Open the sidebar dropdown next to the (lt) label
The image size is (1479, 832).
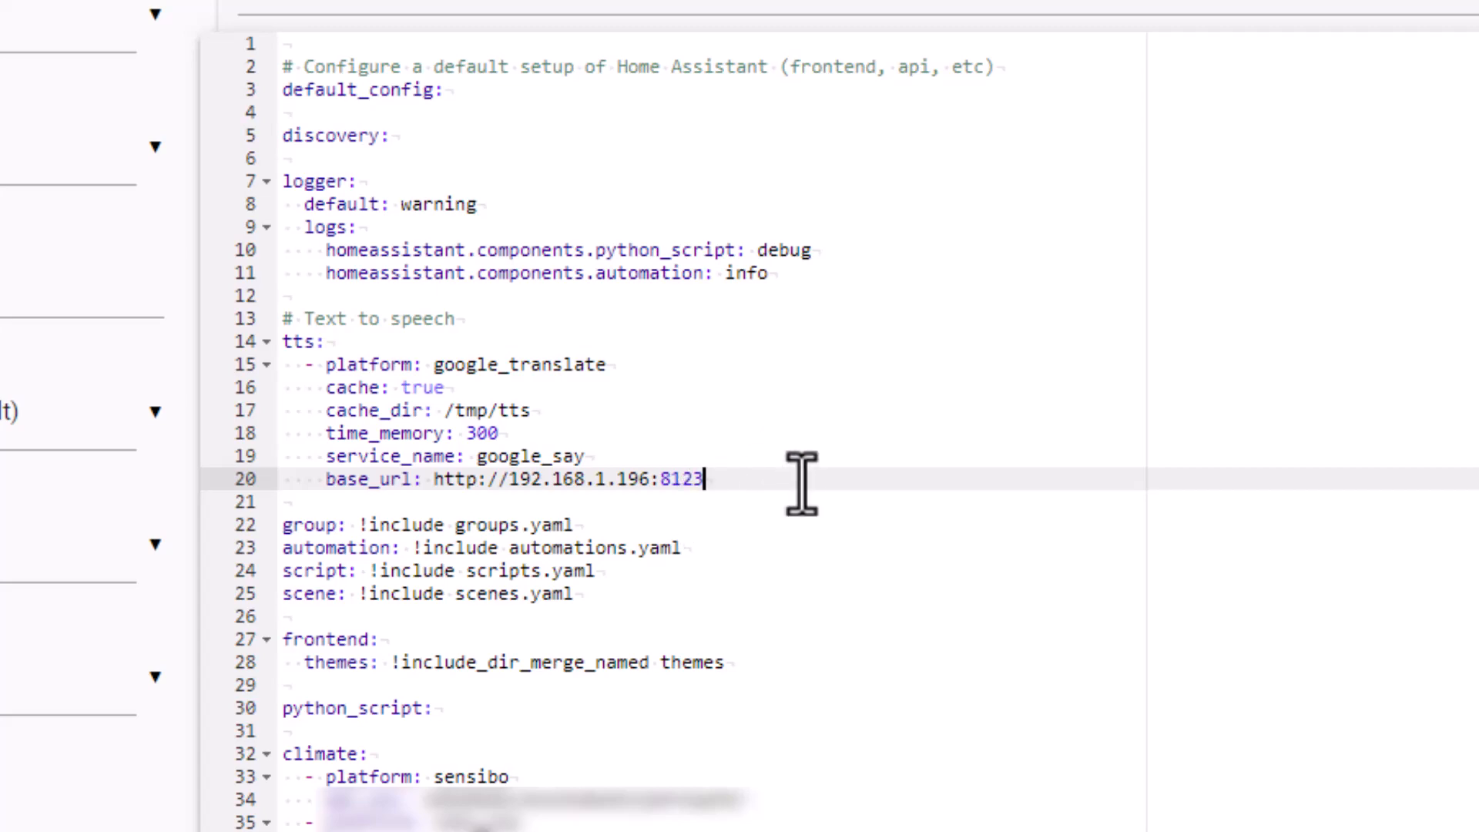tap(155, 411)
